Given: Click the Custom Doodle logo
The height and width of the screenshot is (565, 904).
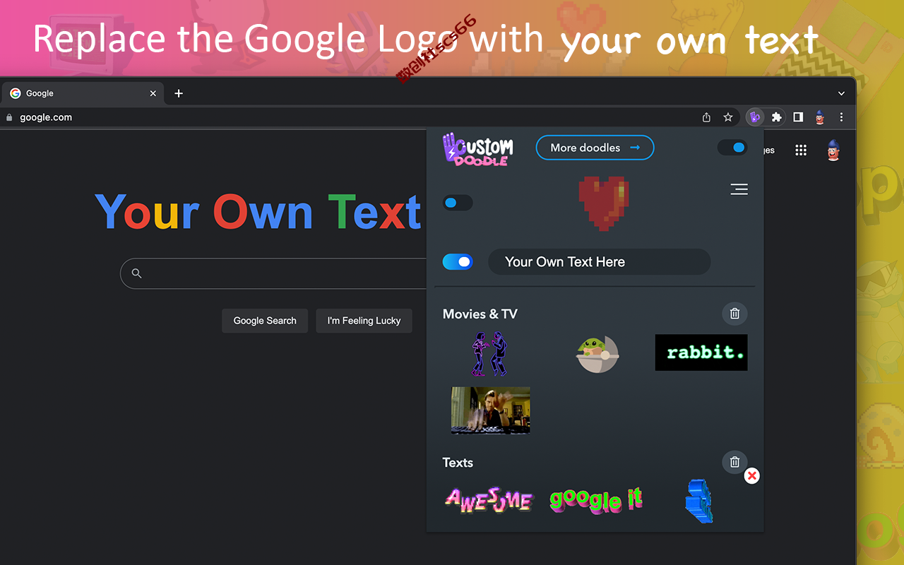Looking at the screenshot, I should [478, 149].
